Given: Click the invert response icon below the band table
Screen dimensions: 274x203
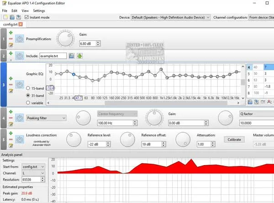Looking at the screenshot, I should [x=263, y=102].
